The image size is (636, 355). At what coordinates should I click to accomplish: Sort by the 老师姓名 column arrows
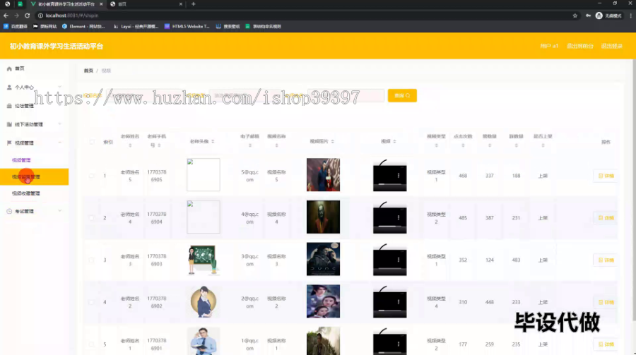click(130, 145)
